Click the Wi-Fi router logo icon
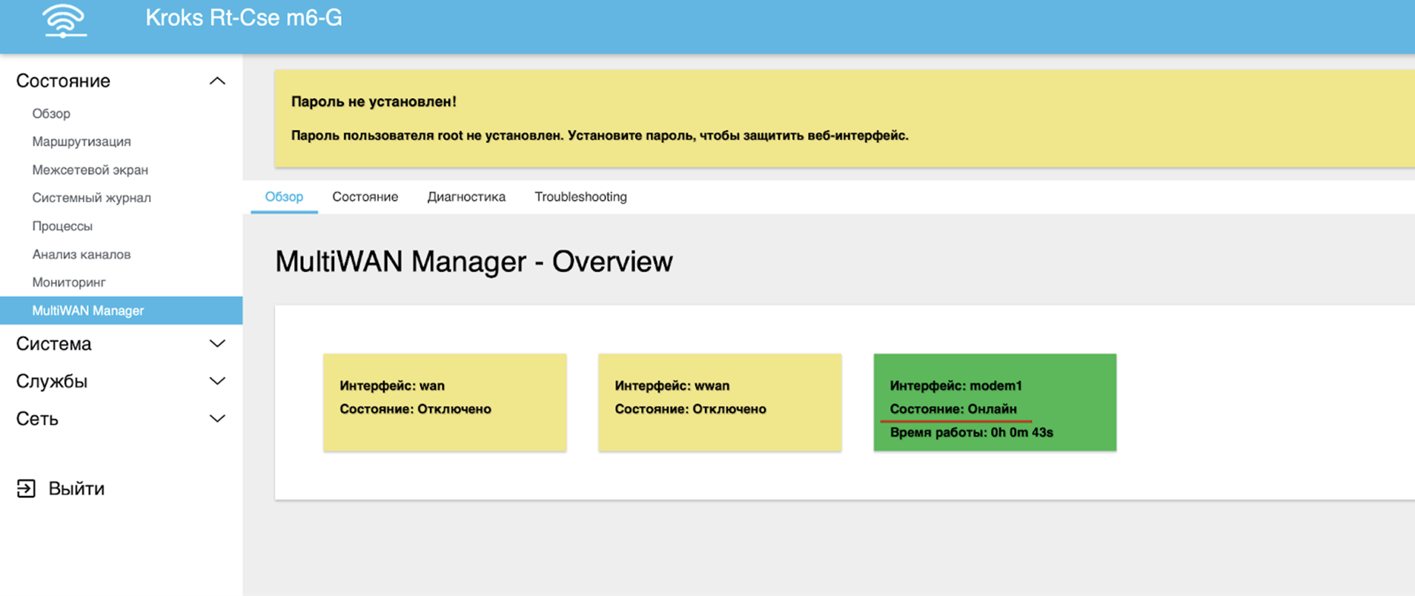 coord(64,21)
